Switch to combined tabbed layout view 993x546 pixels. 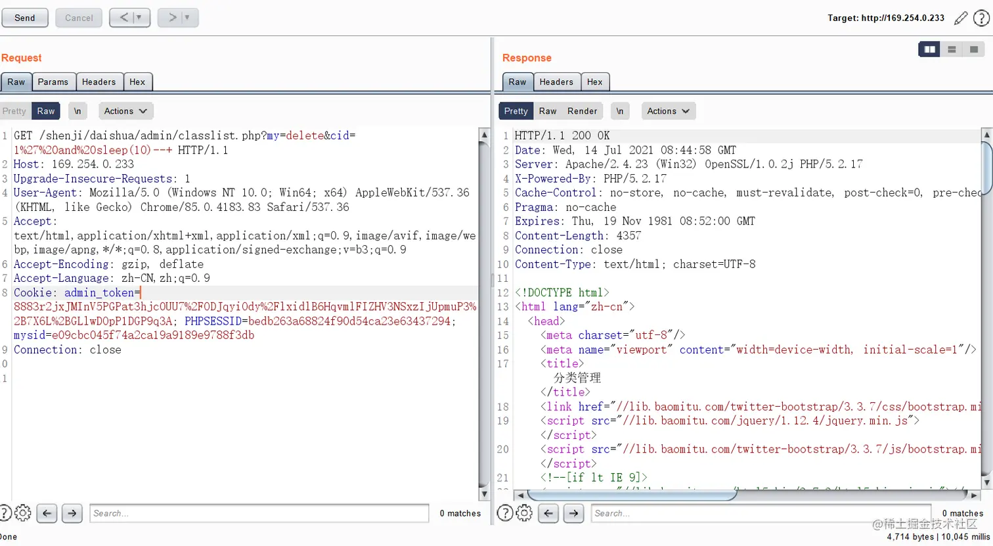[974, 49]
